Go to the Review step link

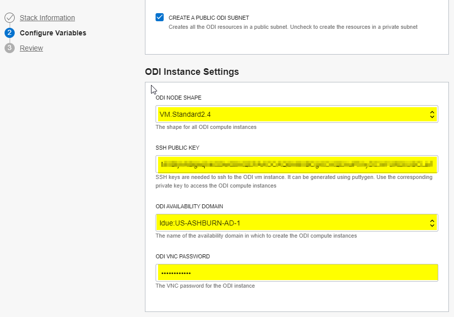pos(31,48)
